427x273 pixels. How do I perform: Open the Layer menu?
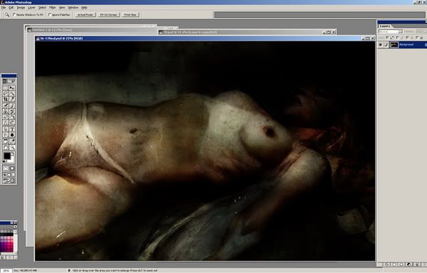click(x=31, y=8)
